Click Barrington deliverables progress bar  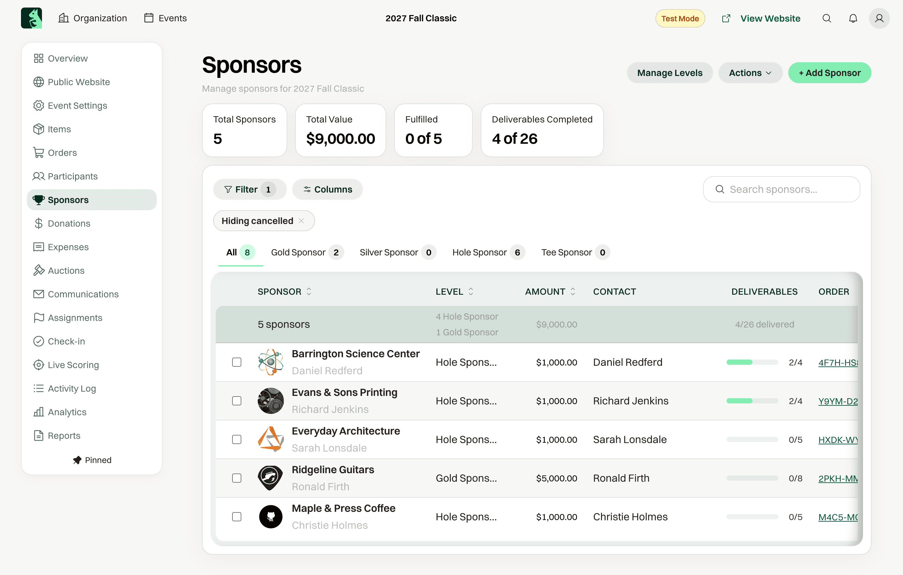click(752, 362)
